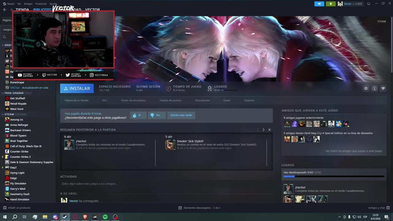Image resolution: width=393 pixels, height=221 pixels.
Task: Open Página de la tienda tab
Action: tap(76, 100)
